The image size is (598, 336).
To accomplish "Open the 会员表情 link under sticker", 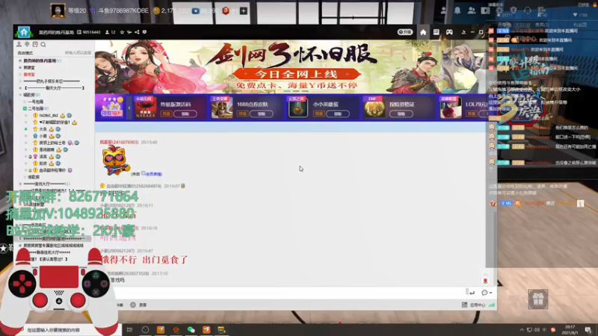I will pos(154,174).
